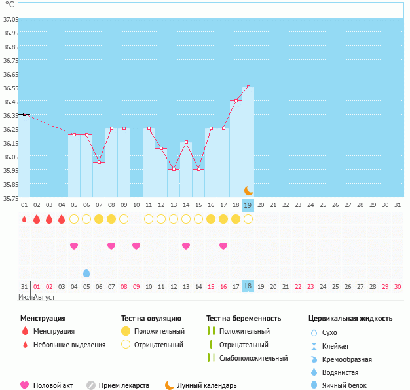Click the gray 'Прием лекарств' legend icon
This screenshot has width=410, height=390.
91,385
